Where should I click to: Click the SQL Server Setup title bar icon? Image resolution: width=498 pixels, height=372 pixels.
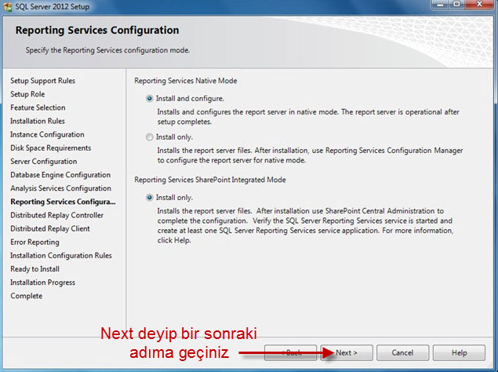[x=7, y=6]
